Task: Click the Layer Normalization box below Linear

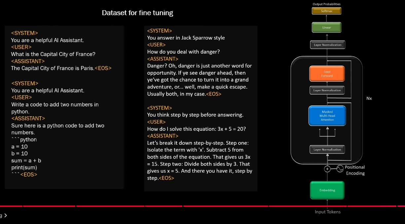Action: (x=327, y=45)
